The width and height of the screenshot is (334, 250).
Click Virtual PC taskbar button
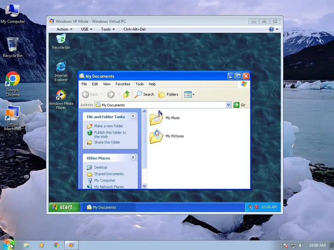click(x=71, y=245)
